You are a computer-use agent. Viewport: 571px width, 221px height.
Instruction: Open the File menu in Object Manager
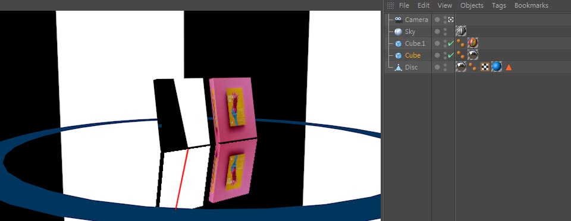click(404, 5)
